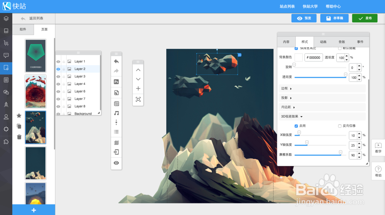Click the 摩擦系数 slider track

click(x=320, y=155)
